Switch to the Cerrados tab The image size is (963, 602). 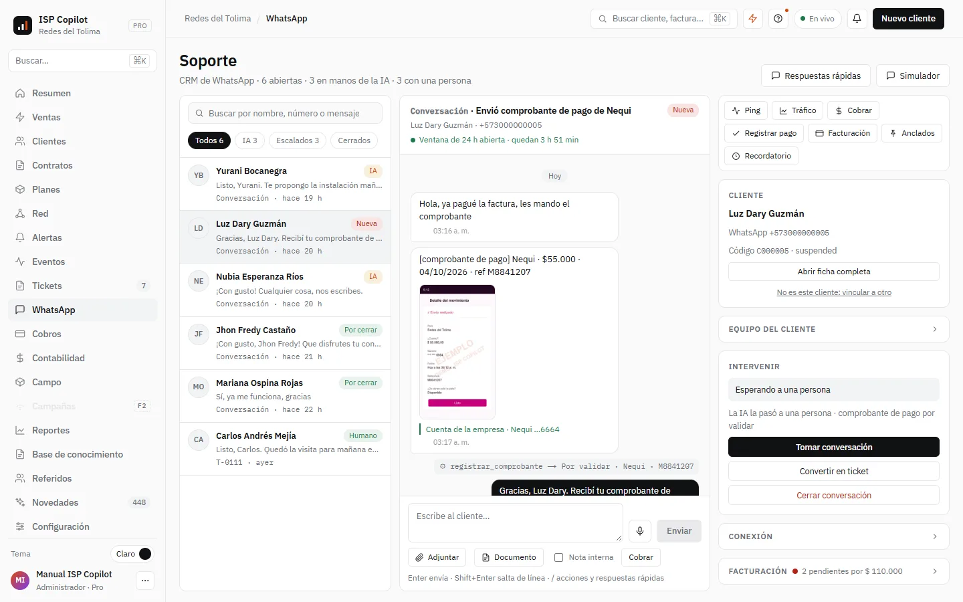354,140
